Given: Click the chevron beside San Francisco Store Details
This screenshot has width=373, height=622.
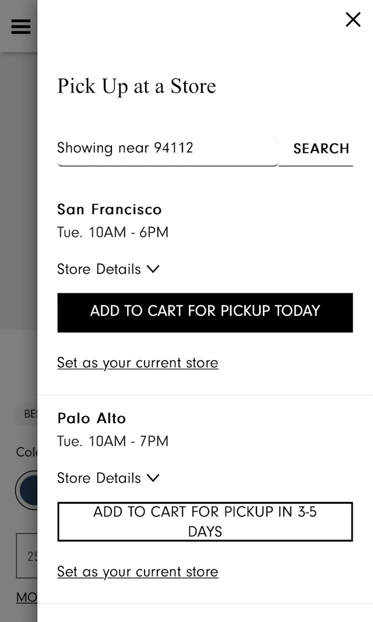Looking at the screenshot, I should click(x=153, y=269).
